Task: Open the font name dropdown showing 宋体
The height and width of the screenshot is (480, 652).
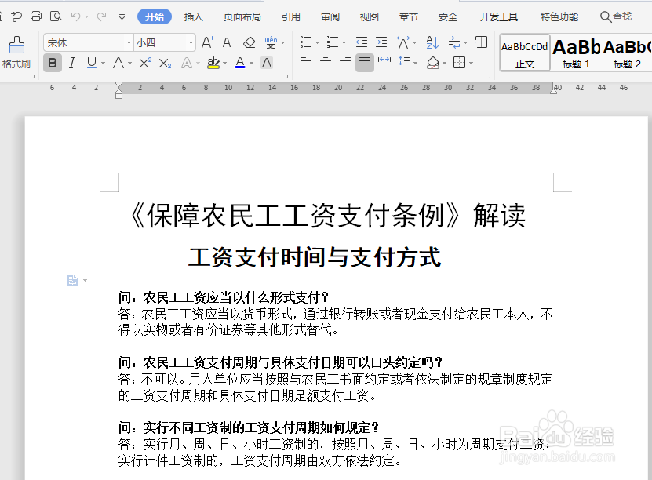Action: pos(85,42)
